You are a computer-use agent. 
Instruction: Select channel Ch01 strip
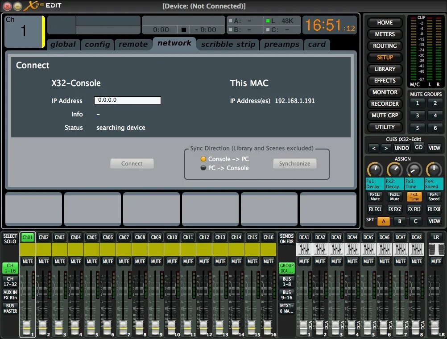pos(27,237)
